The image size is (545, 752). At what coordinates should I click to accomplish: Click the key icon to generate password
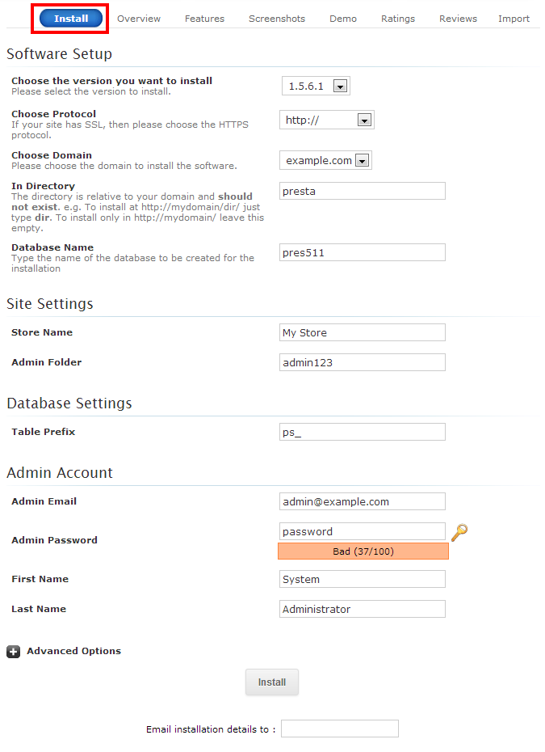click(459, 532)
